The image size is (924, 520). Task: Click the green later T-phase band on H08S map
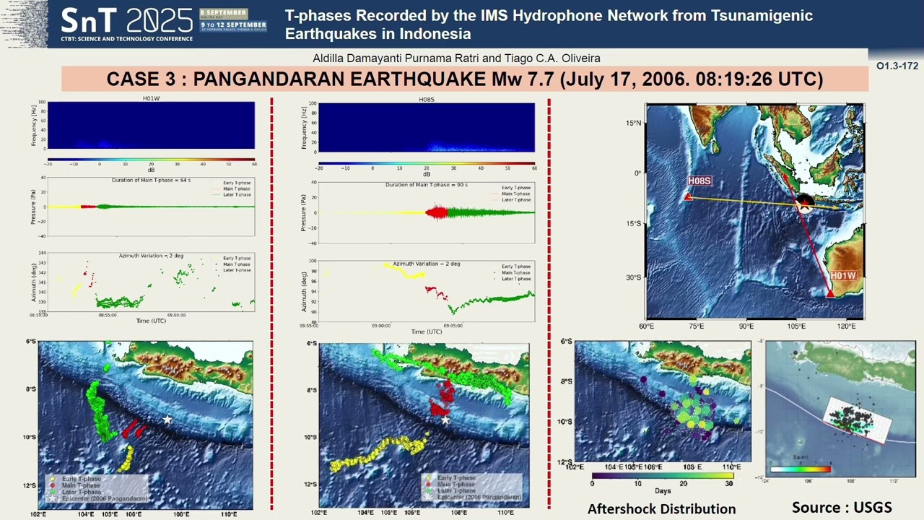[x=440, y=374]
